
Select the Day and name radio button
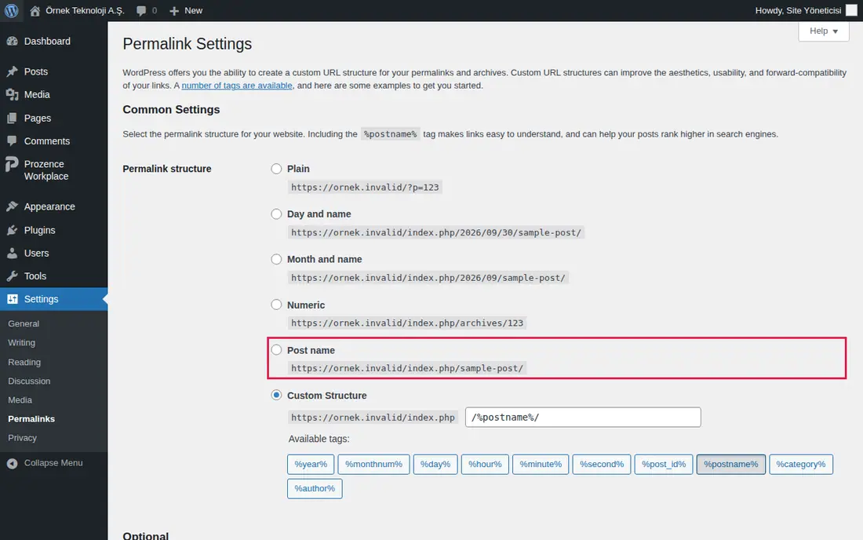276,214
